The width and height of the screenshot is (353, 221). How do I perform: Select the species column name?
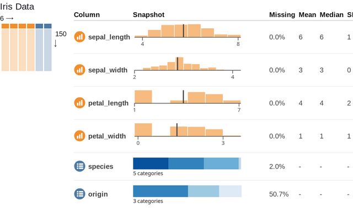[100, 166]
